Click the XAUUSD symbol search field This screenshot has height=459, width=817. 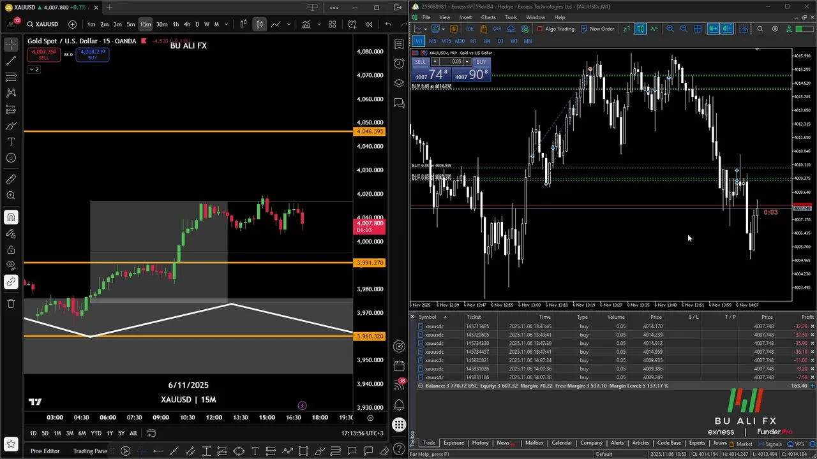coord(42,24)
